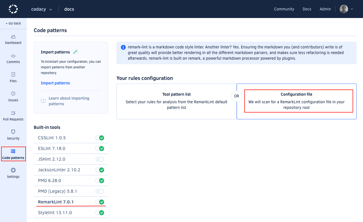This screenshot has width=363, height=222.
Task: Enable the PMD (Legacy) 5.8.1 switch
Action: click(100, 191)
